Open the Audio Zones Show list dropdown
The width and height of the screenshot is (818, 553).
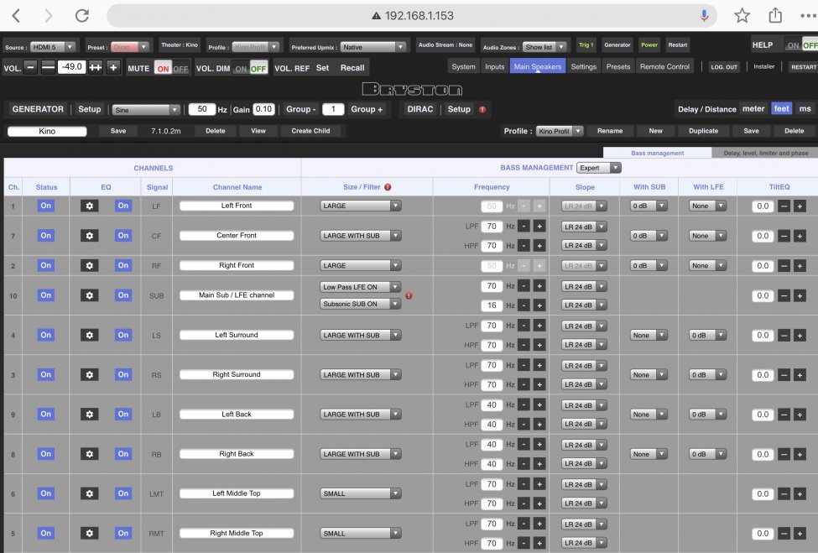[x=544, y=47]
